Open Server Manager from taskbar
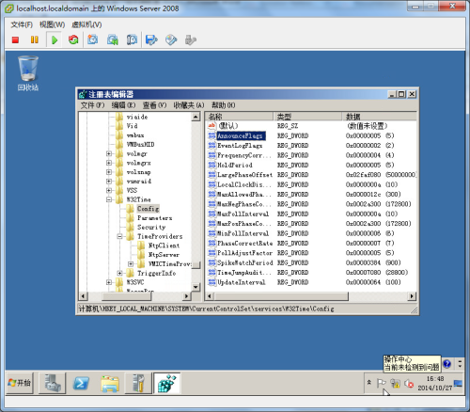Viewport: 470px width, 412px height. click(52, 383)
